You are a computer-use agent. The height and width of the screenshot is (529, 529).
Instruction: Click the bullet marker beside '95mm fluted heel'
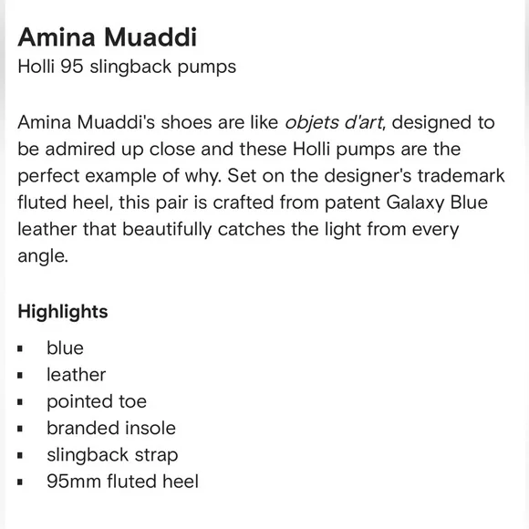(x=20, y=482)
